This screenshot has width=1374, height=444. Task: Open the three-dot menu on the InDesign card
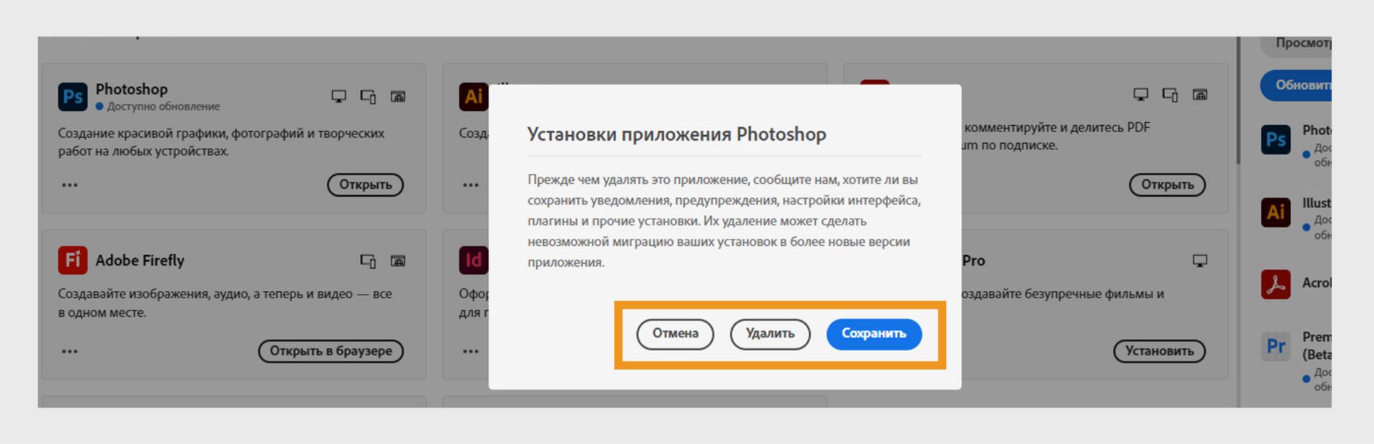point(470,351)
